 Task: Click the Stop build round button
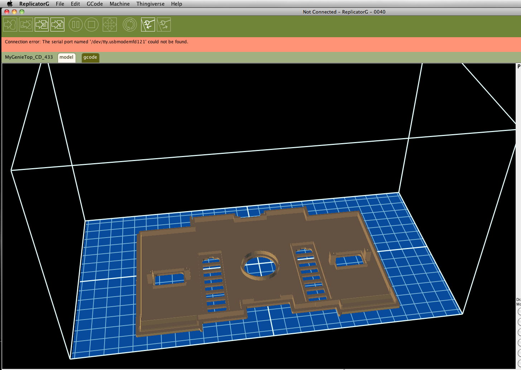(92, 25)
